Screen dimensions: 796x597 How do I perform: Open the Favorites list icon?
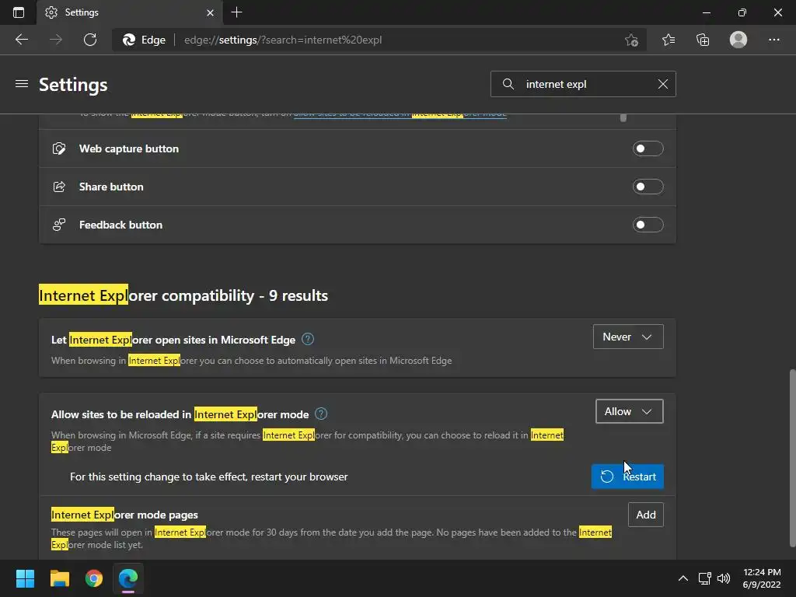[x=669, y=40]
